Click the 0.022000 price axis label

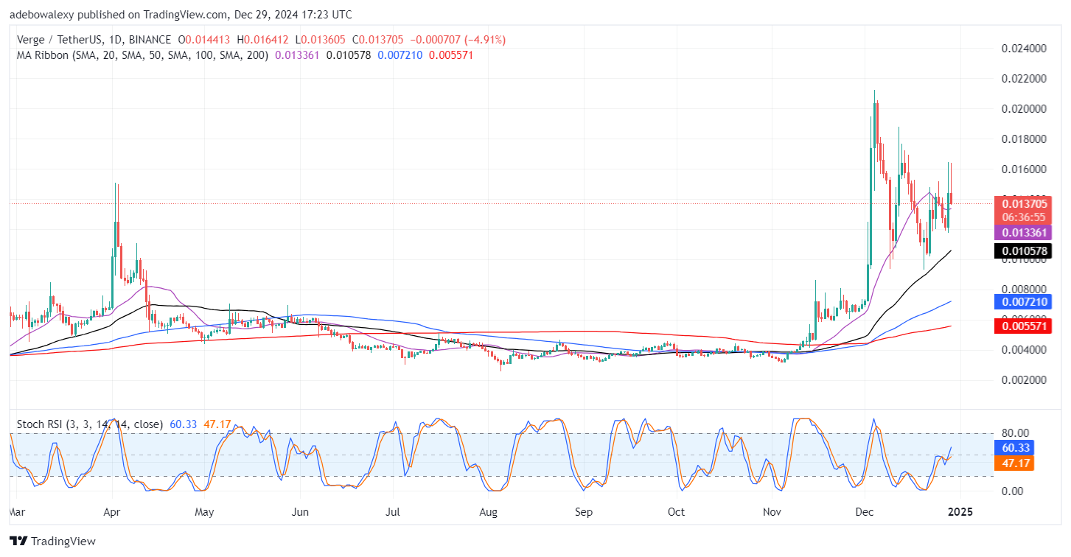tap(1024, 79)
